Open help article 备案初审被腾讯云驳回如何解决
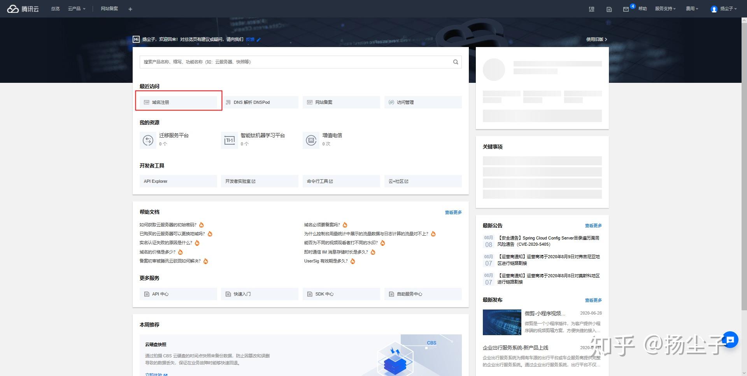 coord(170,261)
